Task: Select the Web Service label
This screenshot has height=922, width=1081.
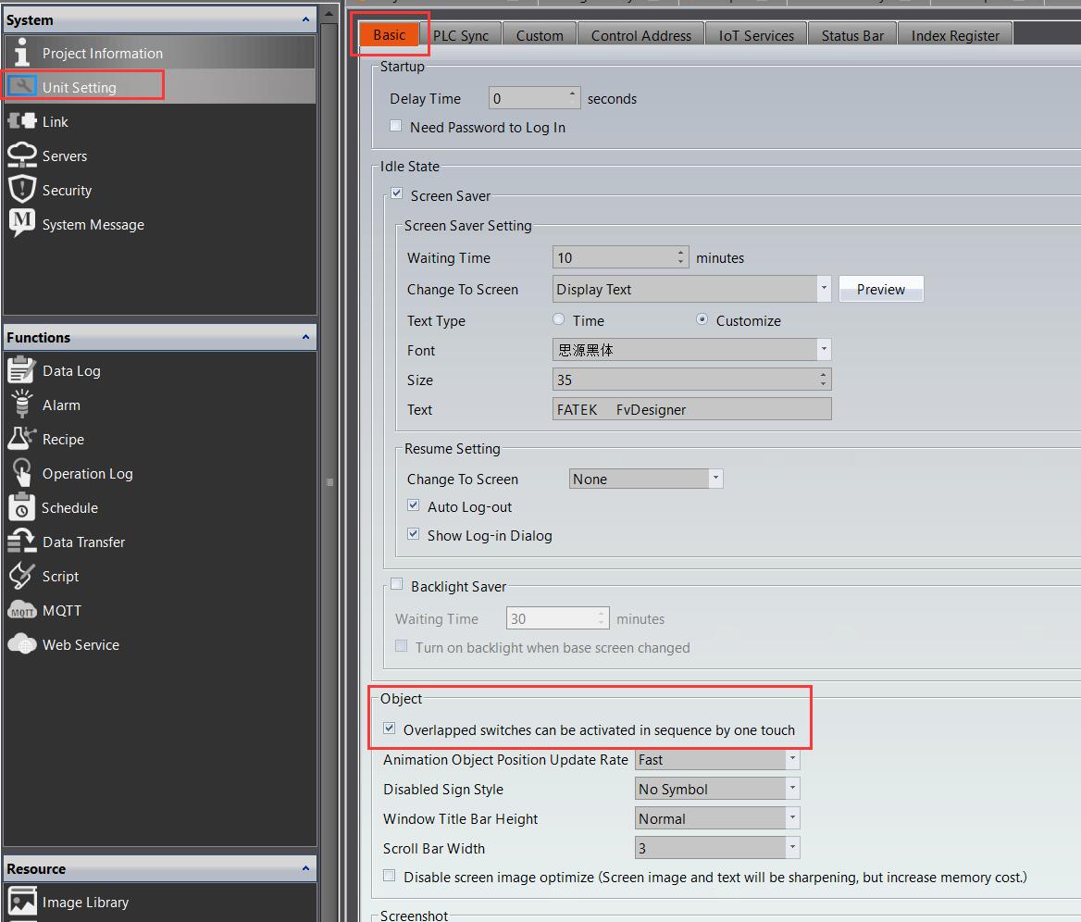Action: (81, 645)
